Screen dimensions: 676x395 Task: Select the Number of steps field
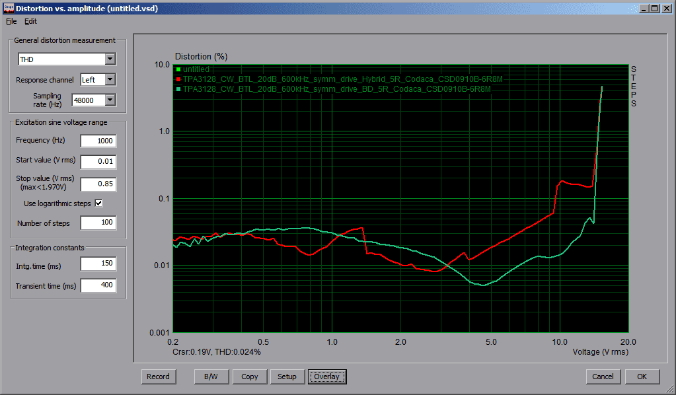pos(98,223)
